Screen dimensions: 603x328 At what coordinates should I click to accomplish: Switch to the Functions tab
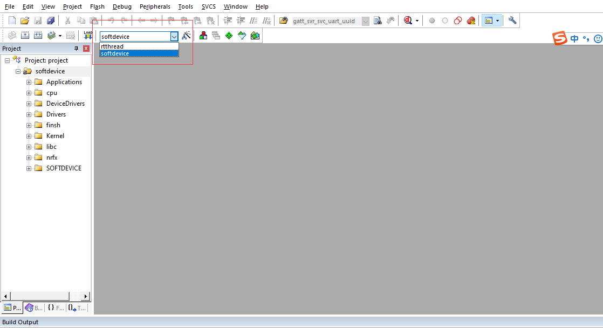pyautogui.click(x=55, y=308)
